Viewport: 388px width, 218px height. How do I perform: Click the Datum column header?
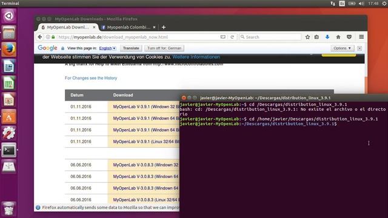coord(77,95)
